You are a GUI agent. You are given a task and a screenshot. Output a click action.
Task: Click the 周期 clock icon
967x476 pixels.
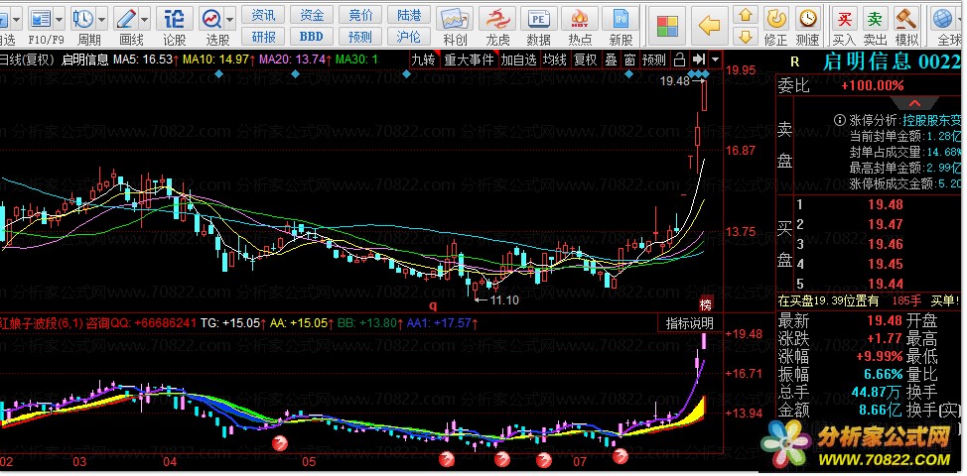tap(82, 19)
